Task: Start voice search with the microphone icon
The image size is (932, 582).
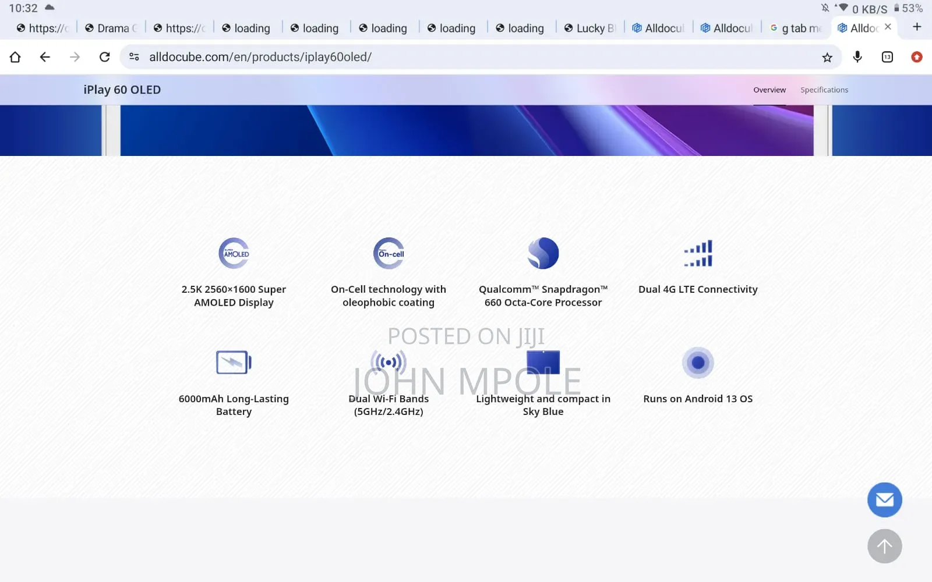Action: pyautogui.click(x=857, y=57)
